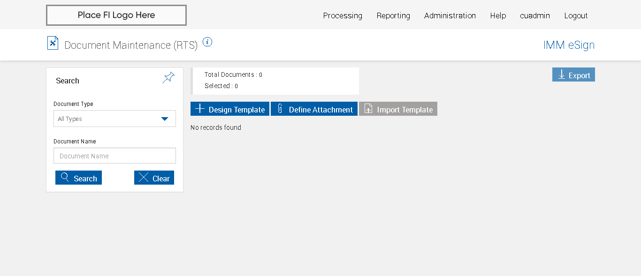Click the X icon on Clear button
Image resolution: width=641 pixels, height=276 pixels.
point(144,178)
